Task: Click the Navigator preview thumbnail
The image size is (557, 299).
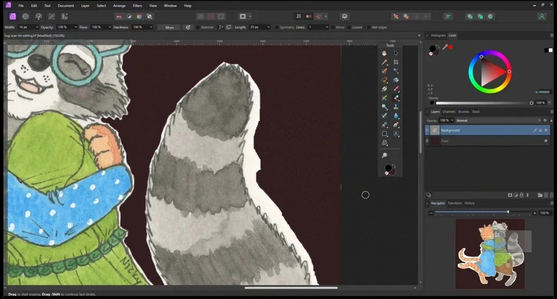Action: (x=490, y=253)
